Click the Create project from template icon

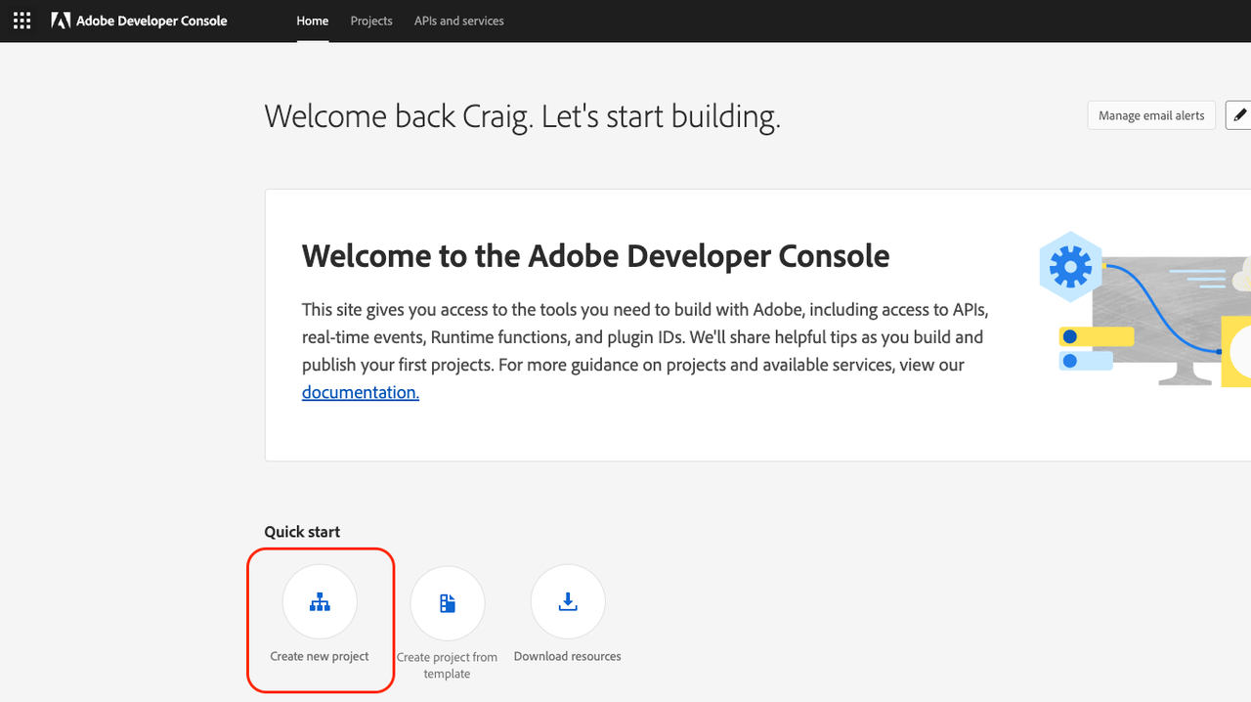point(448,602)
